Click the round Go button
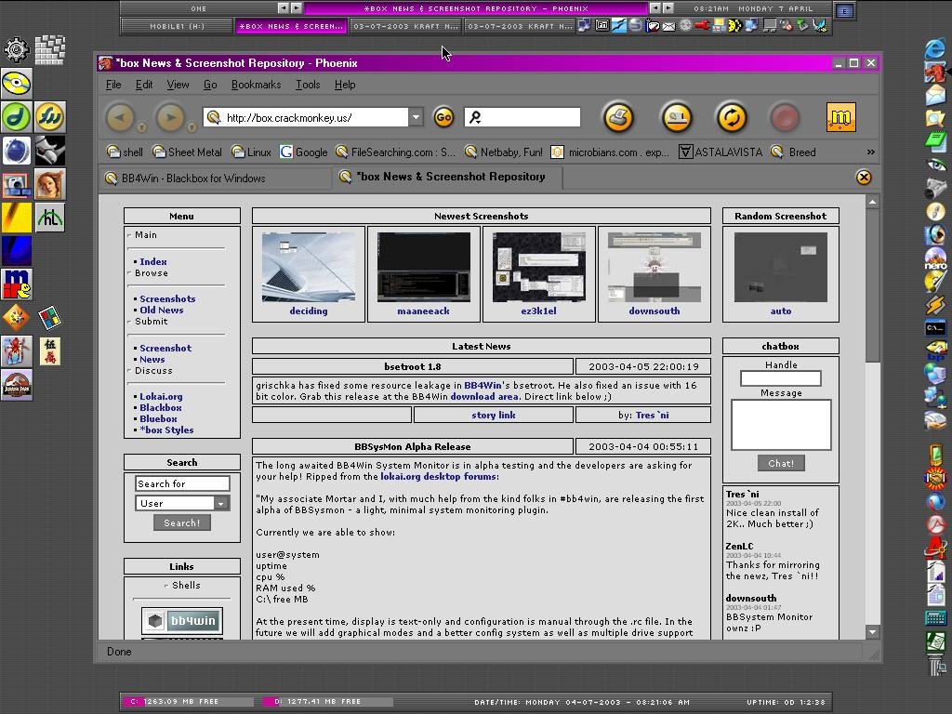952x714 pixels. (x=443, y=117)
